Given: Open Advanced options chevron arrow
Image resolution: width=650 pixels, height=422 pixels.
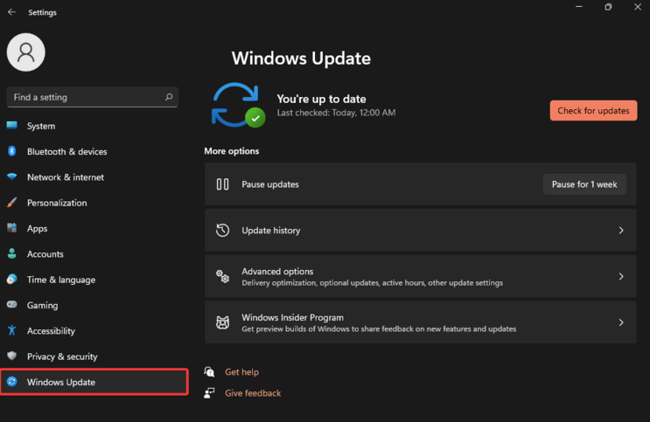Looking at the screenshot, I should click(621, 276).
